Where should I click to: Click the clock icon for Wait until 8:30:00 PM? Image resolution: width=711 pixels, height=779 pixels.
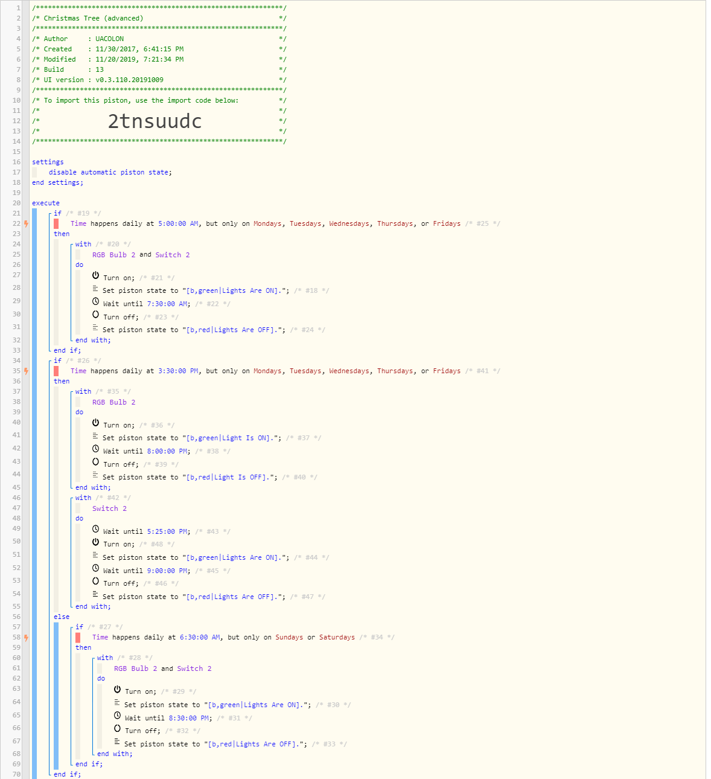pos(117,716)
